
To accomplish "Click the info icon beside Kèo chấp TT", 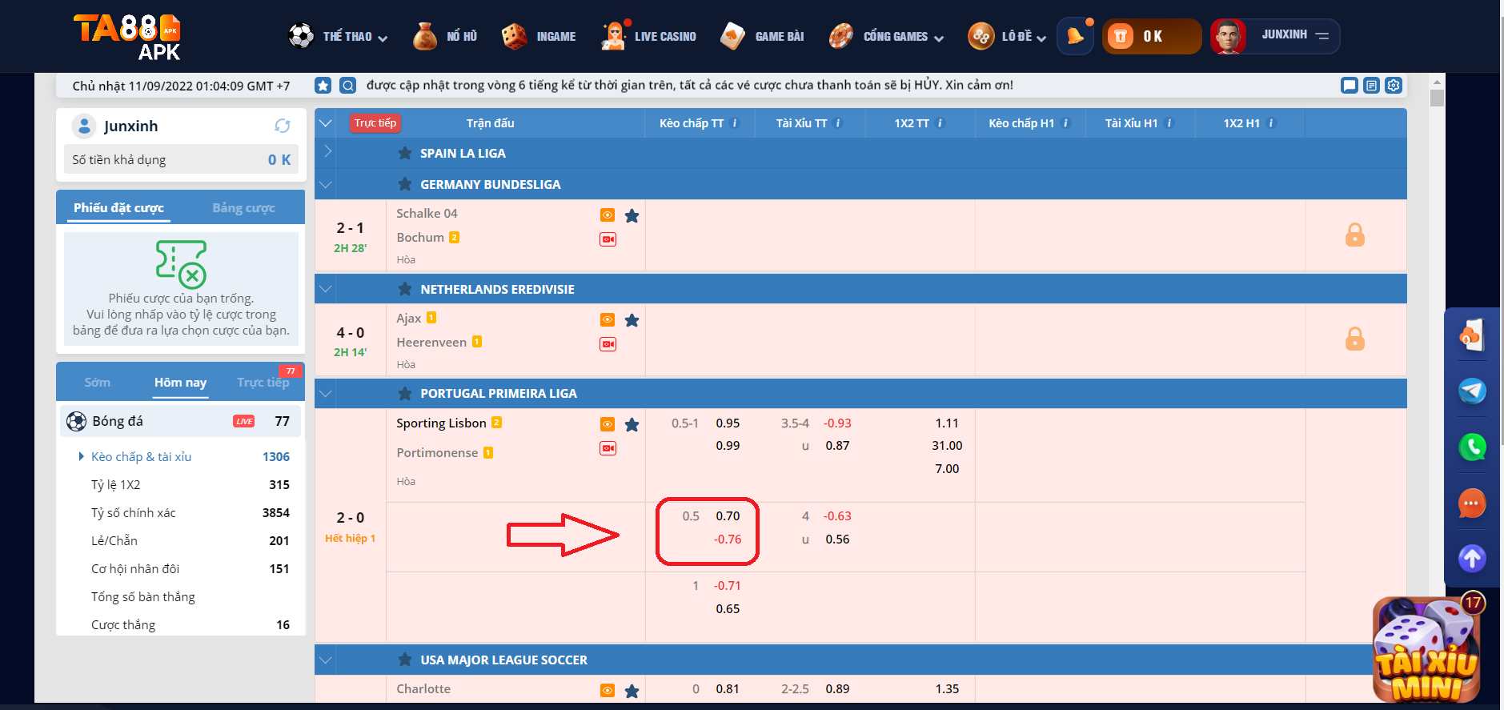I will coord(735,123).
